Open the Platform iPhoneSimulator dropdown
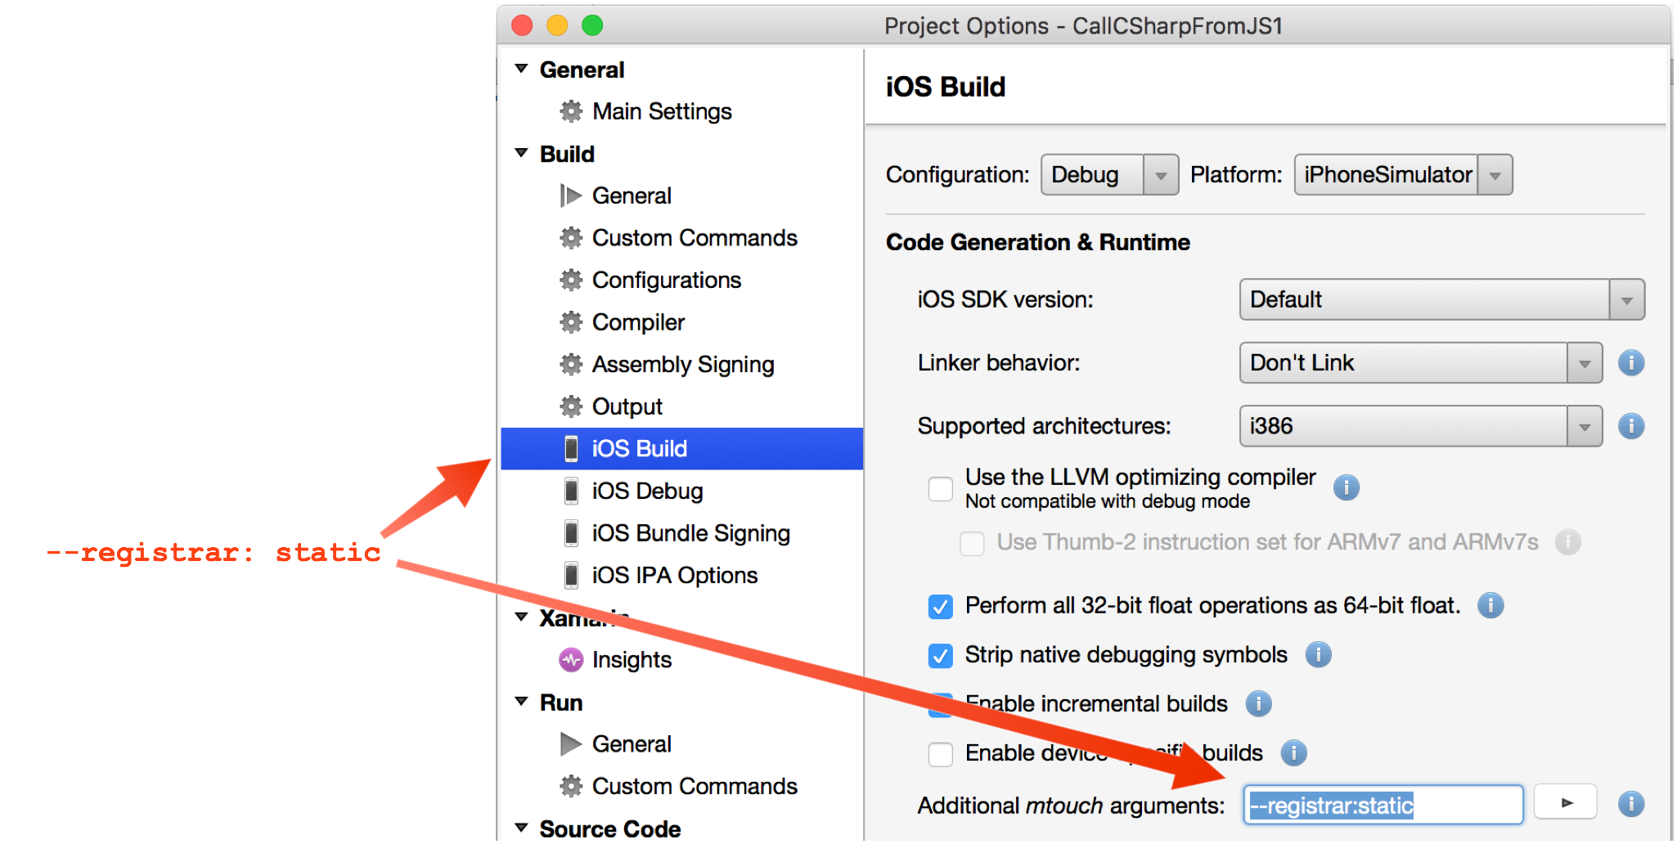The image size is (1677, 844). [x=1403, y=175]
